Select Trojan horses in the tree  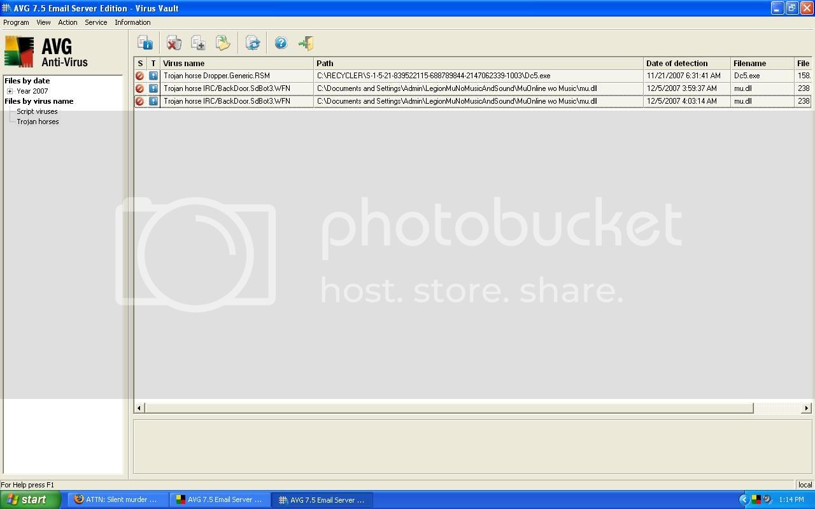pyautogui.click(x=38, y=122)
